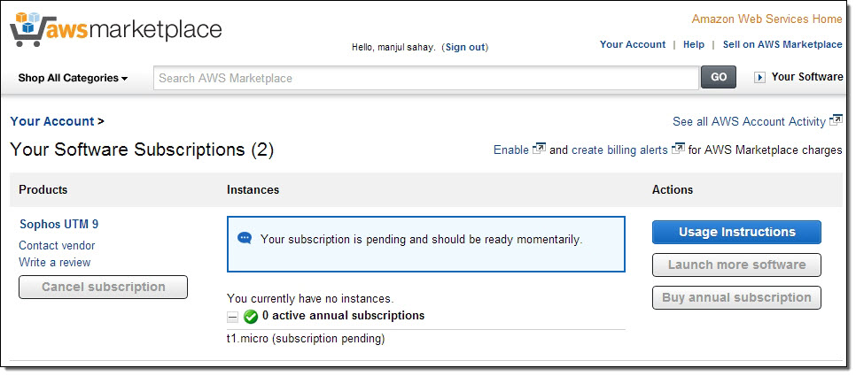The height and width of the screenshot is (376, 856).
Task: Click Launch more software button
Action: [x=736, y=265]
